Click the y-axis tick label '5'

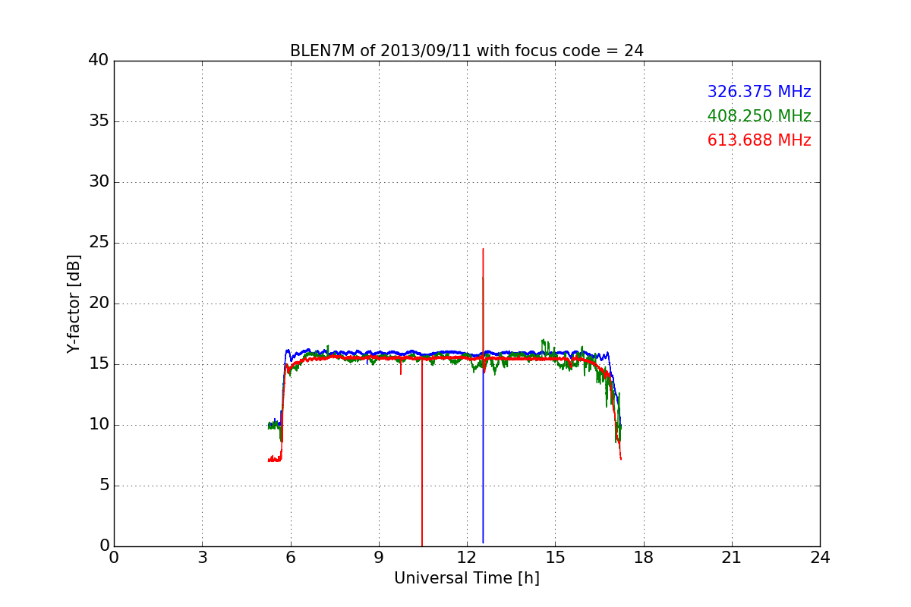click(x=103, y=486)
